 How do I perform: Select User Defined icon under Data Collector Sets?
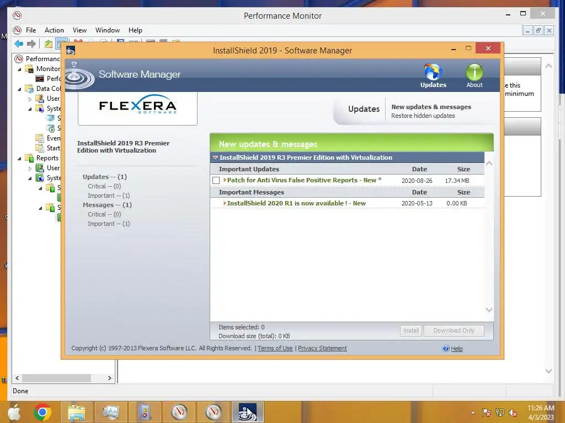coord(40,99)
